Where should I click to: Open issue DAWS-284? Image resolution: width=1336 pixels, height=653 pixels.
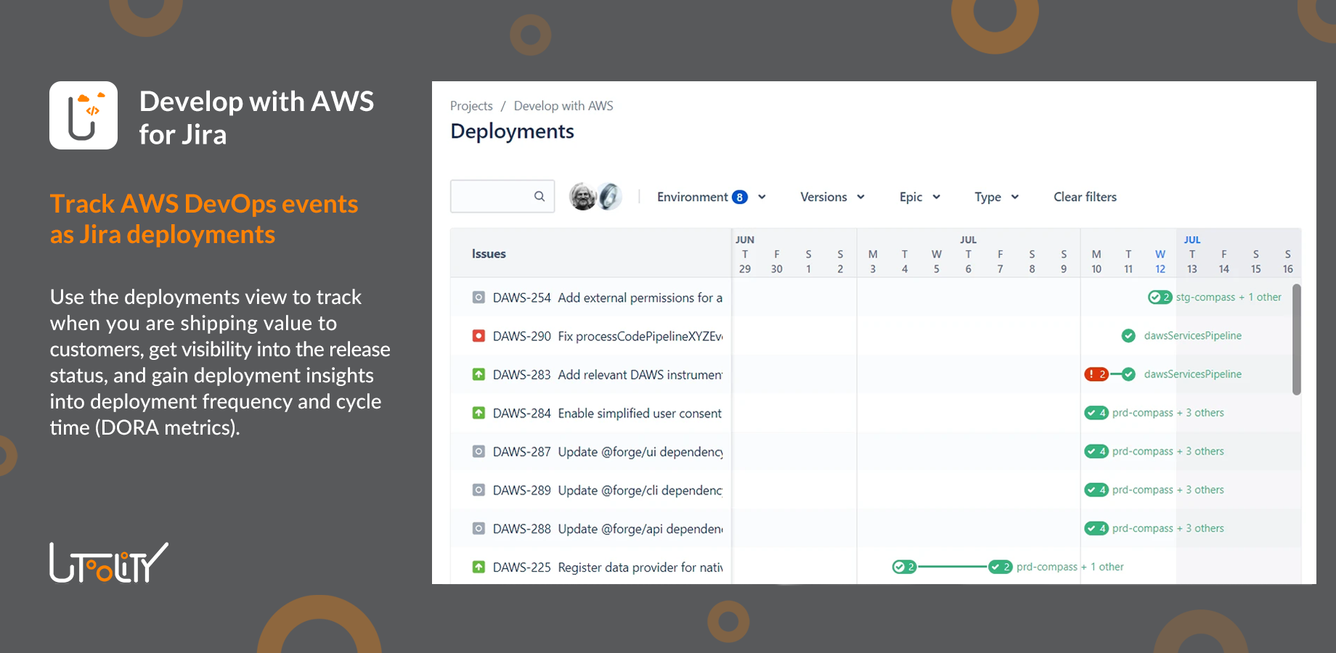point(522,413)
